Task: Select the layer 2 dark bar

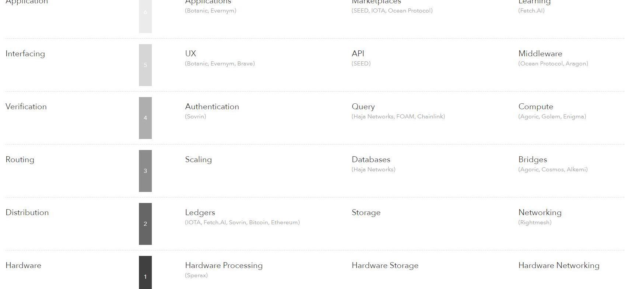Action: click(x=145, y=224)
